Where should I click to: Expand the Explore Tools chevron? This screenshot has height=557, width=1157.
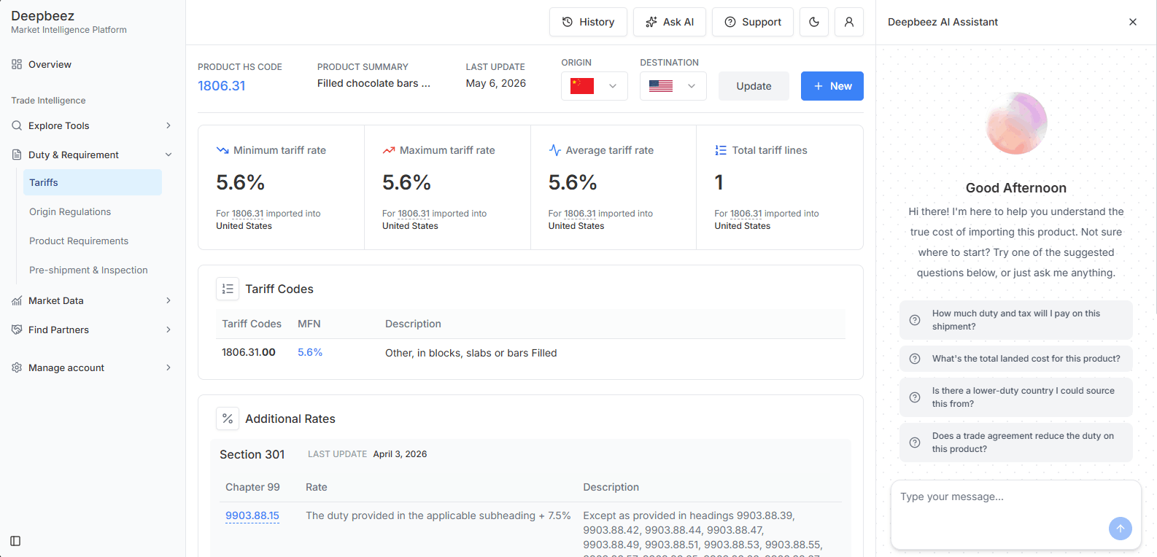pos(169,125)
